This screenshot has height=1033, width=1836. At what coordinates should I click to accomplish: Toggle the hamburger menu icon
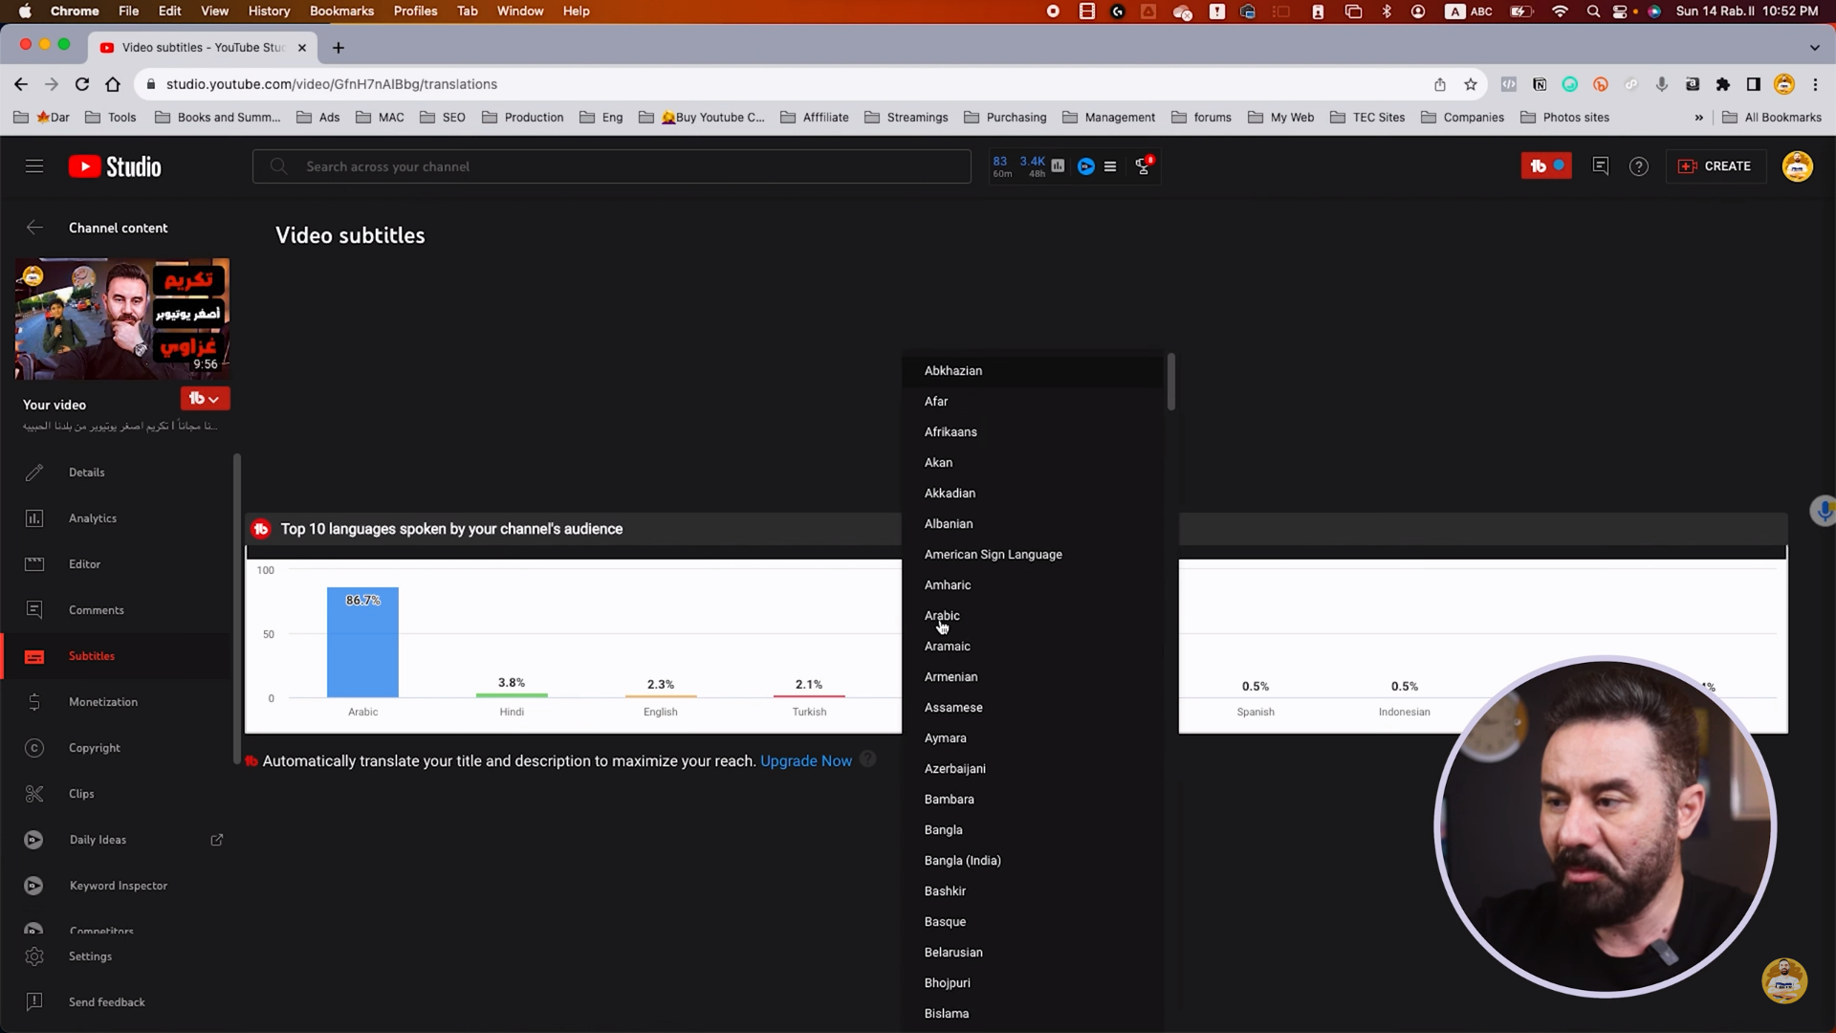coord(34,166)
